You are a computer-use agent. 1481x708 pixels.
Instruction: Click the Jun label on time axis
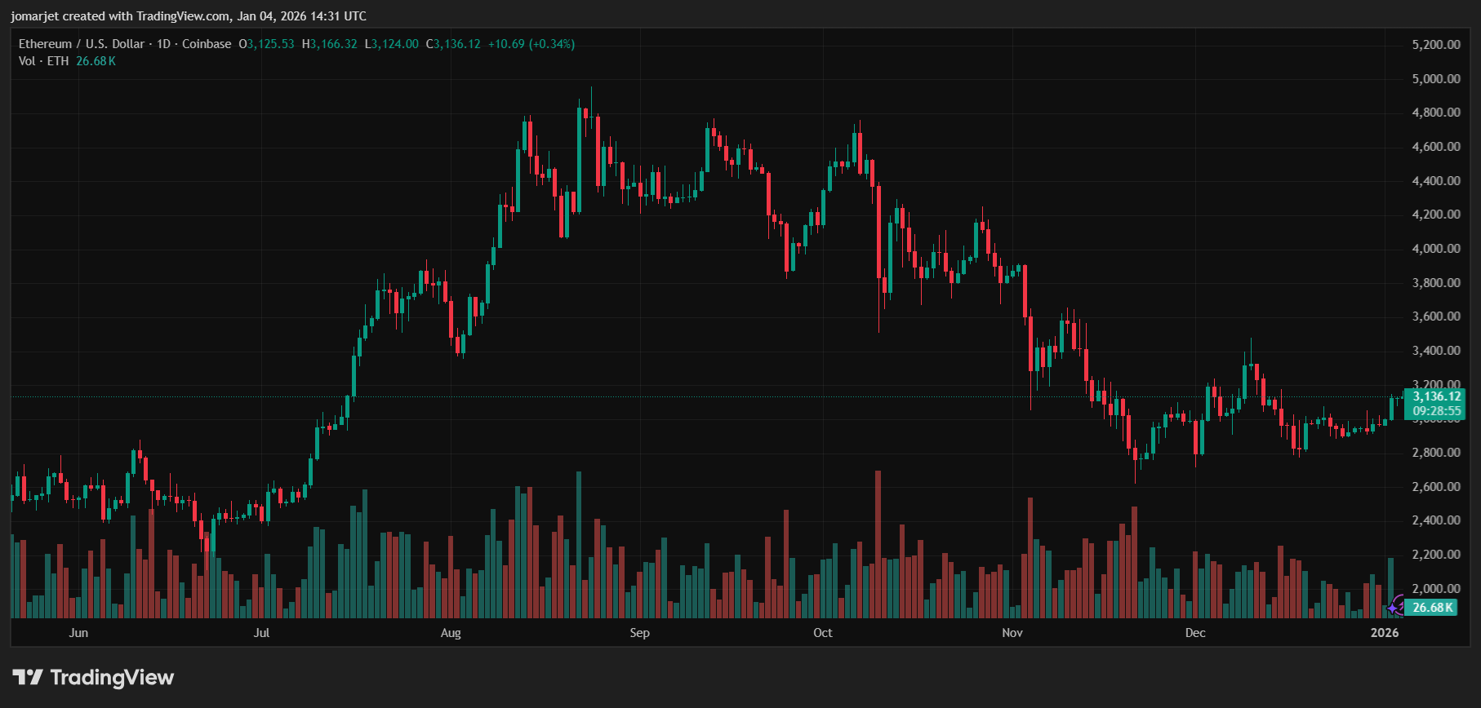point(78,633)
